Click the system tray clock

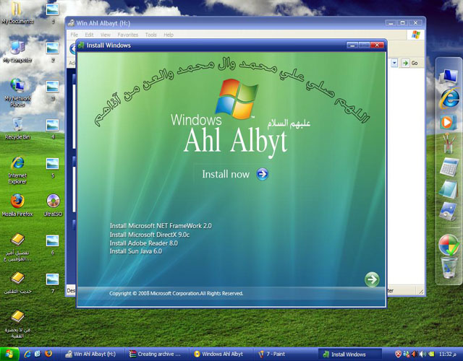(x=447, y=354)
